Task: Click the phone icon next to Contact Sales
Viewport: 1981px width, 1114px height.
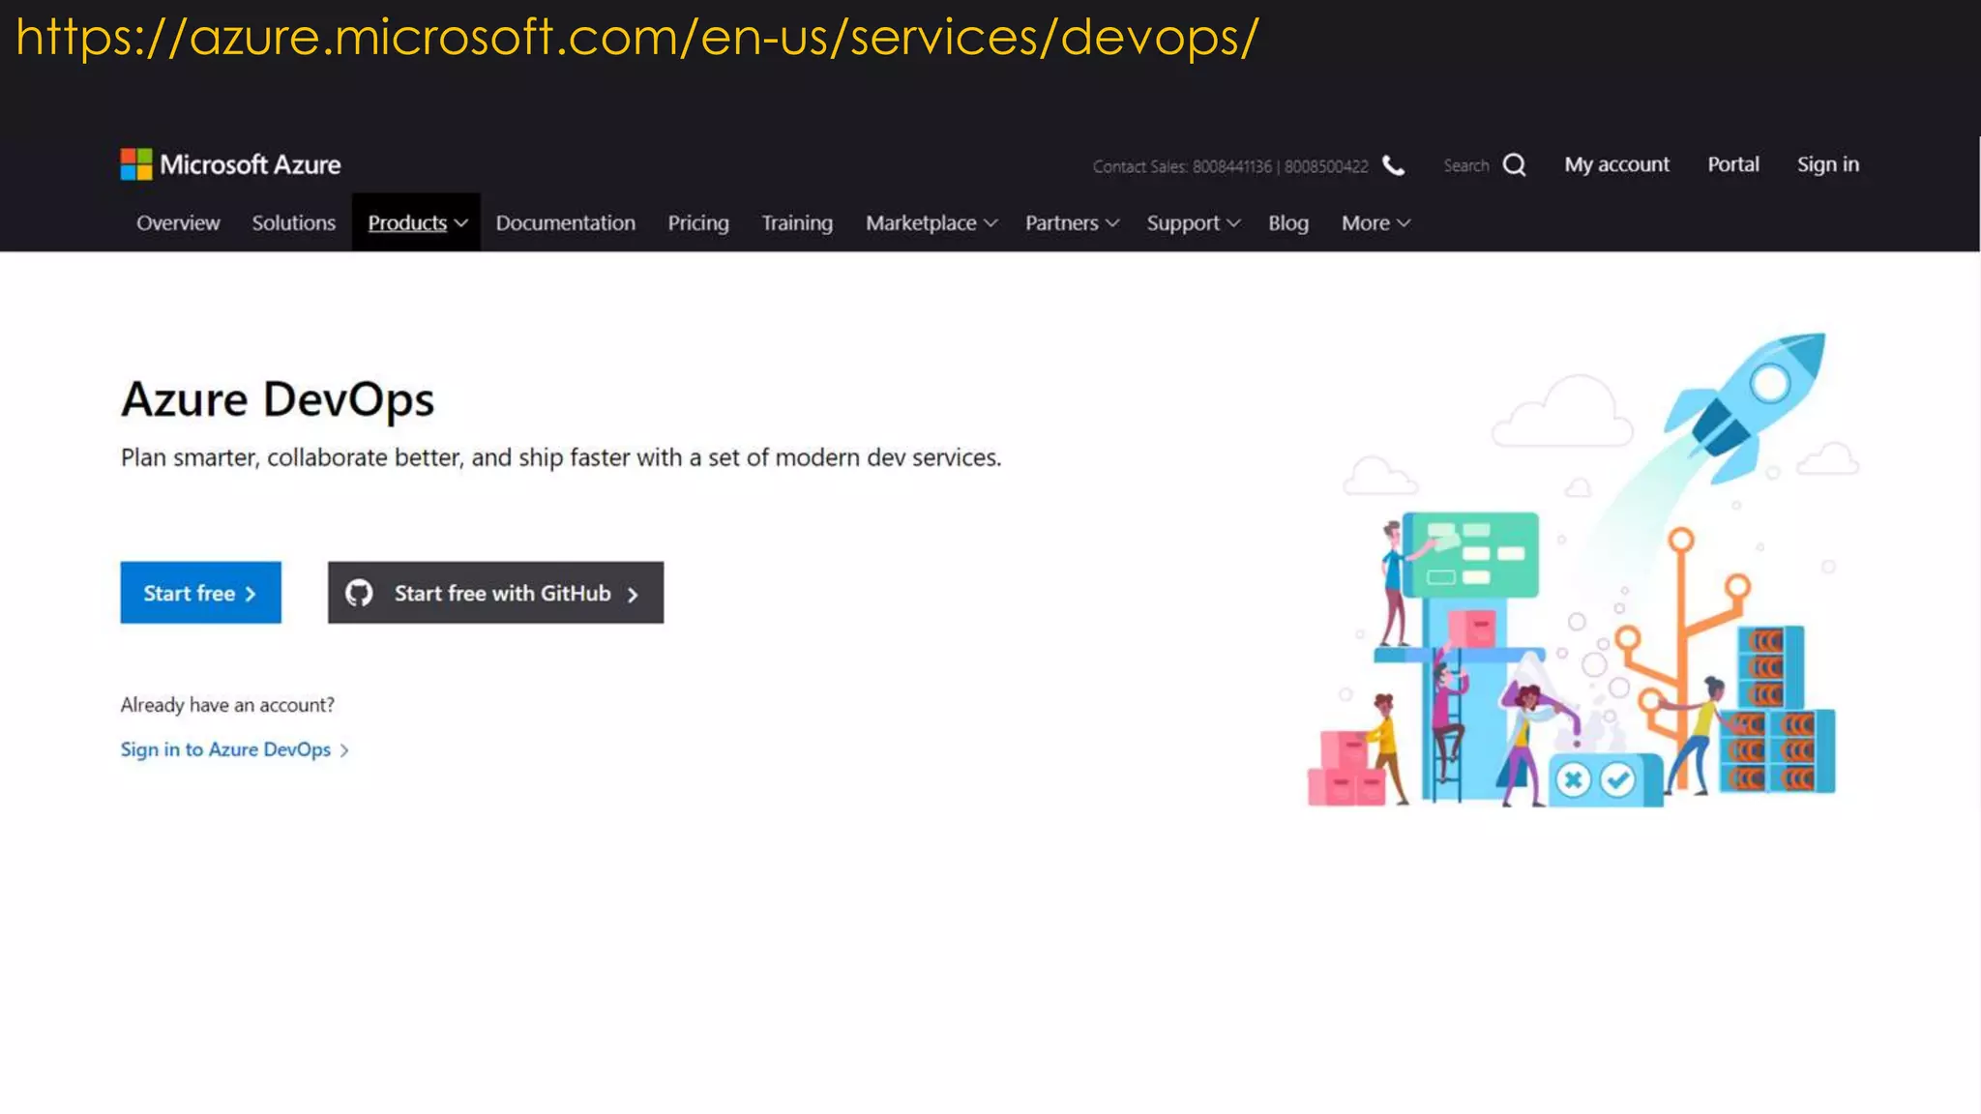Action: coord(1393,165)
